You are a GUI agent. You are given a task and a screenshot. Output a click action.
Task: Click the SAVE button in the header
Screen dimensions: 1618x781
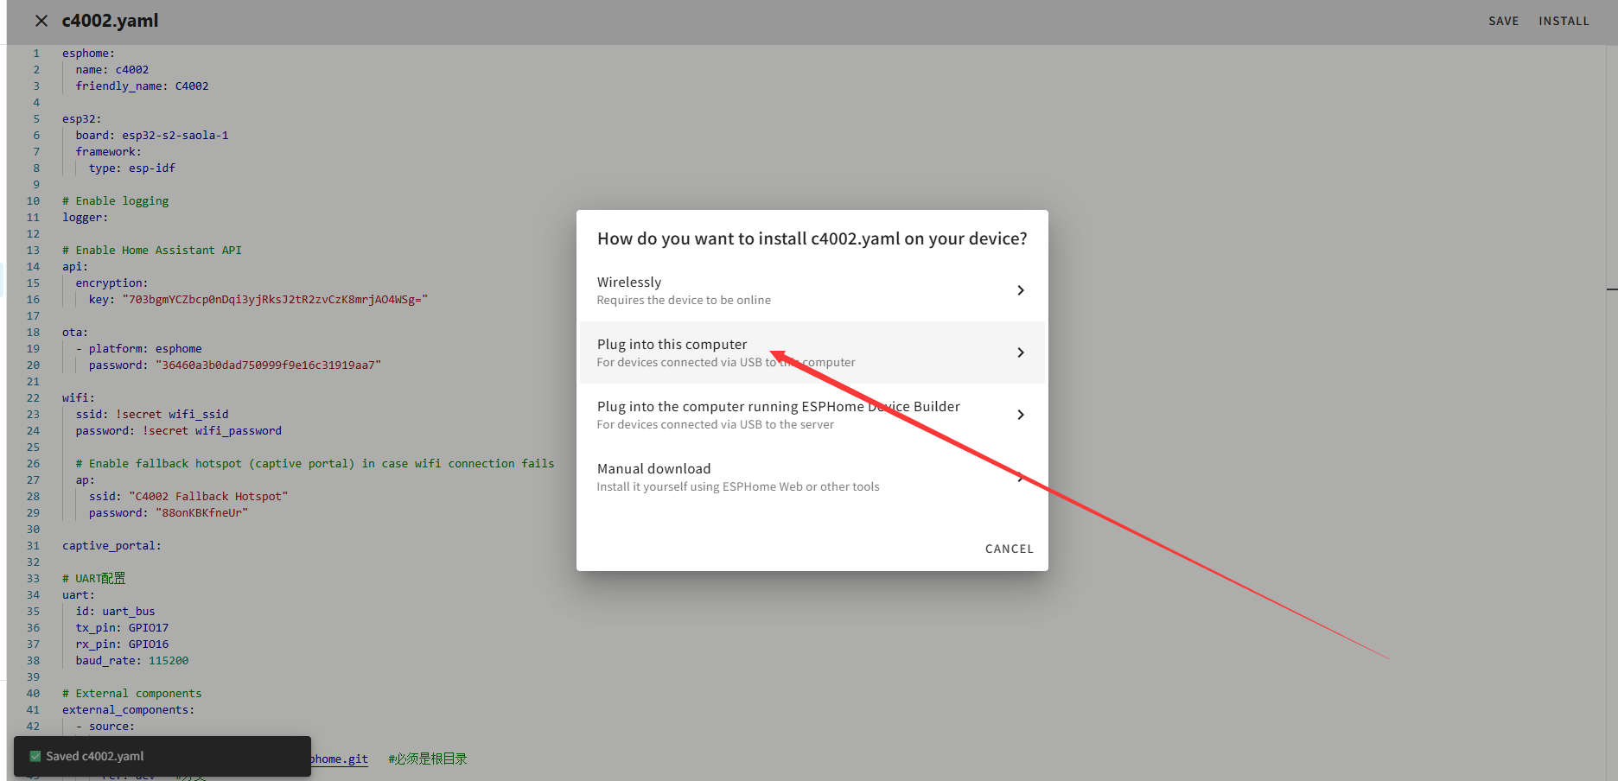1503,21
